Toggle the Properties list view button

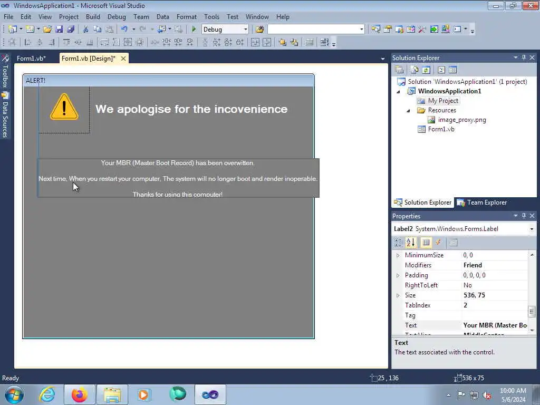[x=426, y=243]
